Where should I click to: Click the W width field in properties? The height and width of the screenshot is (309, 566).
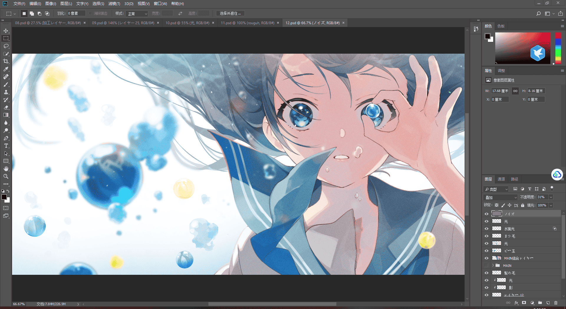coord(500,91)
